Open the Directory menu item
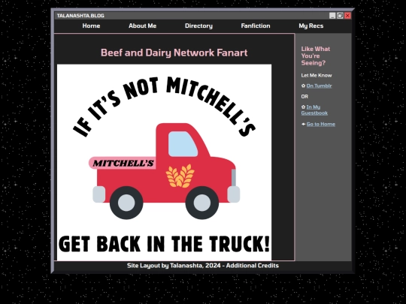The width and height of the screenshot is (406, 304). tap(198, 26)
